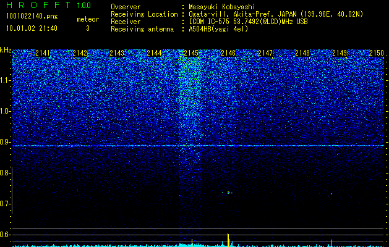Click the 0.7 frequency axis label

[5, 204]
